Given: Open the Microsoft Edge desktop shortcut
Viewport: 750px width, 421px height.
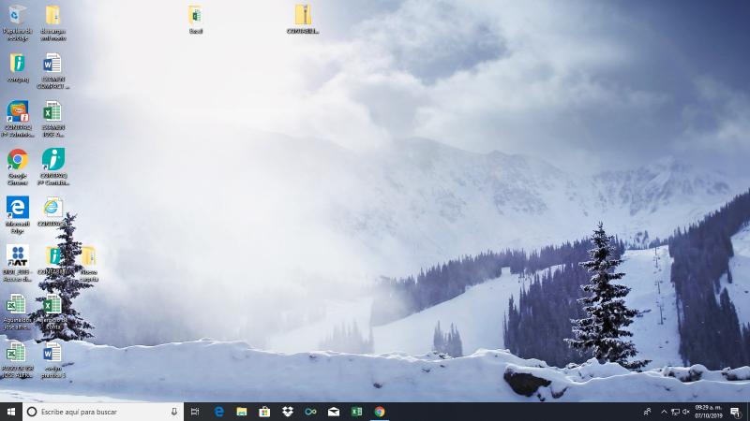Looking at the screenshot, I should 18,207.
